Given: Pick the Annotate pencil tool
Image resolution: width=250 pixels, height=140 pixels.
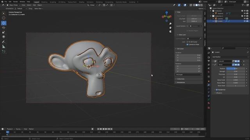Looking at the screenshot, I should [4, 42].
